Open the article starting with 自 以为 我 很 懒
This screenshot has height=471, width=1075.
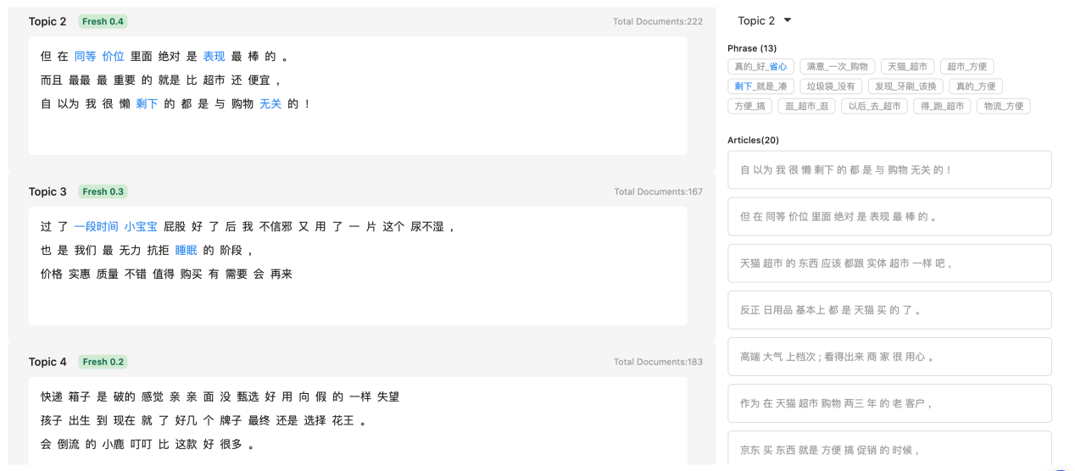click(888, 170)
